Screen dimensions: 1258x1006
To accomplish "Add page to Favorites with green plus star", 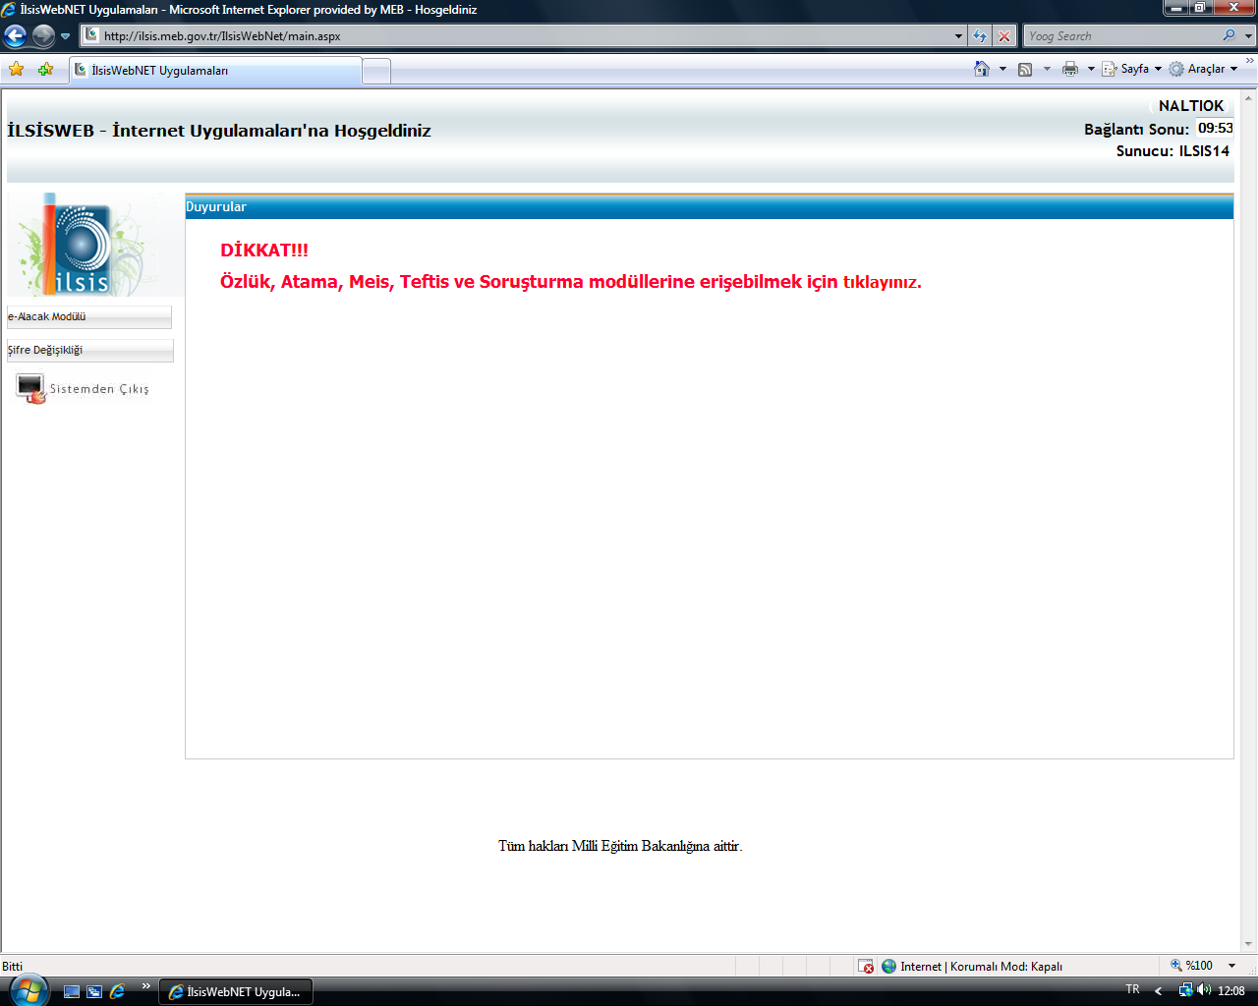I will (45, 69).
